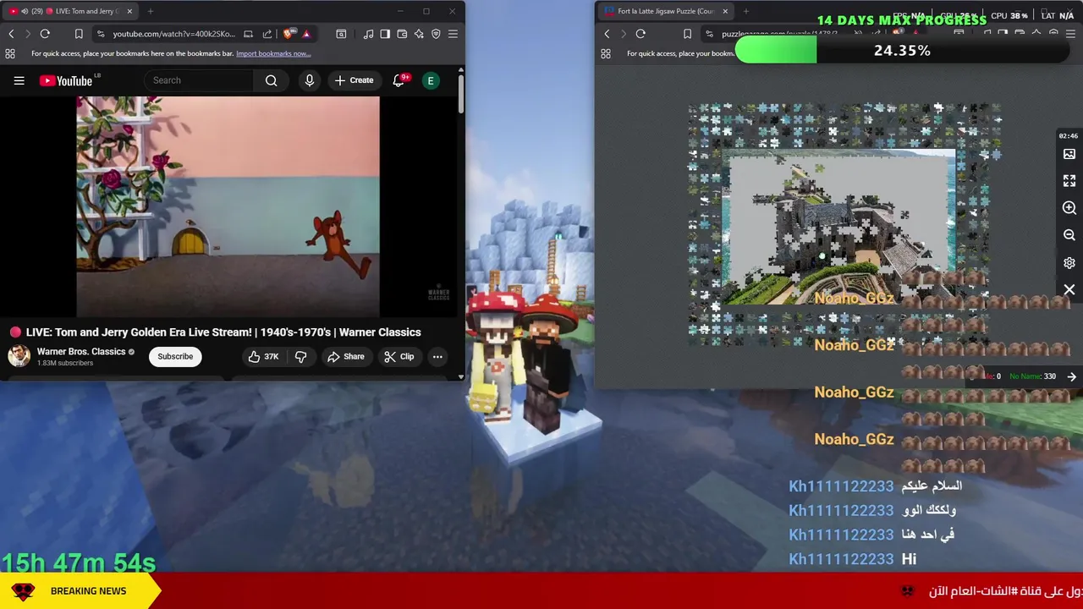This screenshot has width=1083, height=609.
Task: Open Brave VPN shield icon
Action: [x=436, y=34]
